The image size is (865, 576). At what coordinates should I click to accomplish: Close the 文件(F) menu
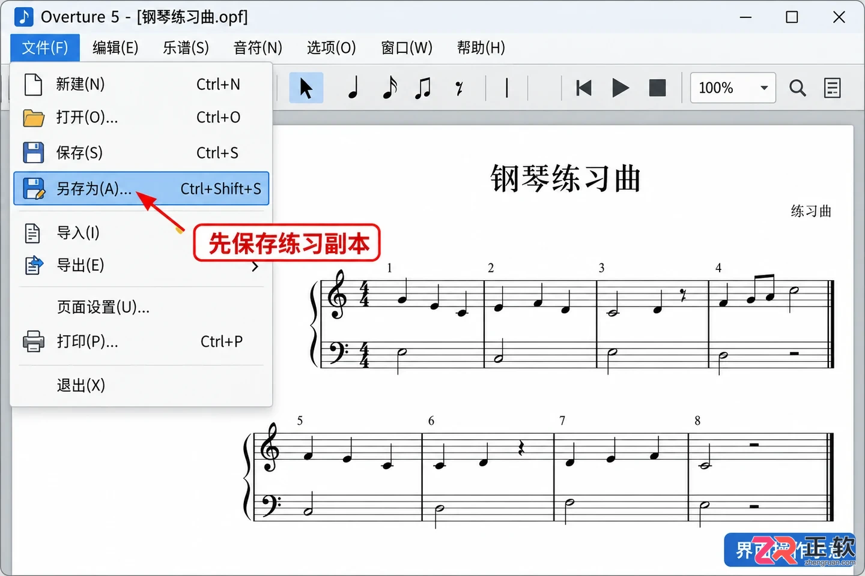[45, 47]
